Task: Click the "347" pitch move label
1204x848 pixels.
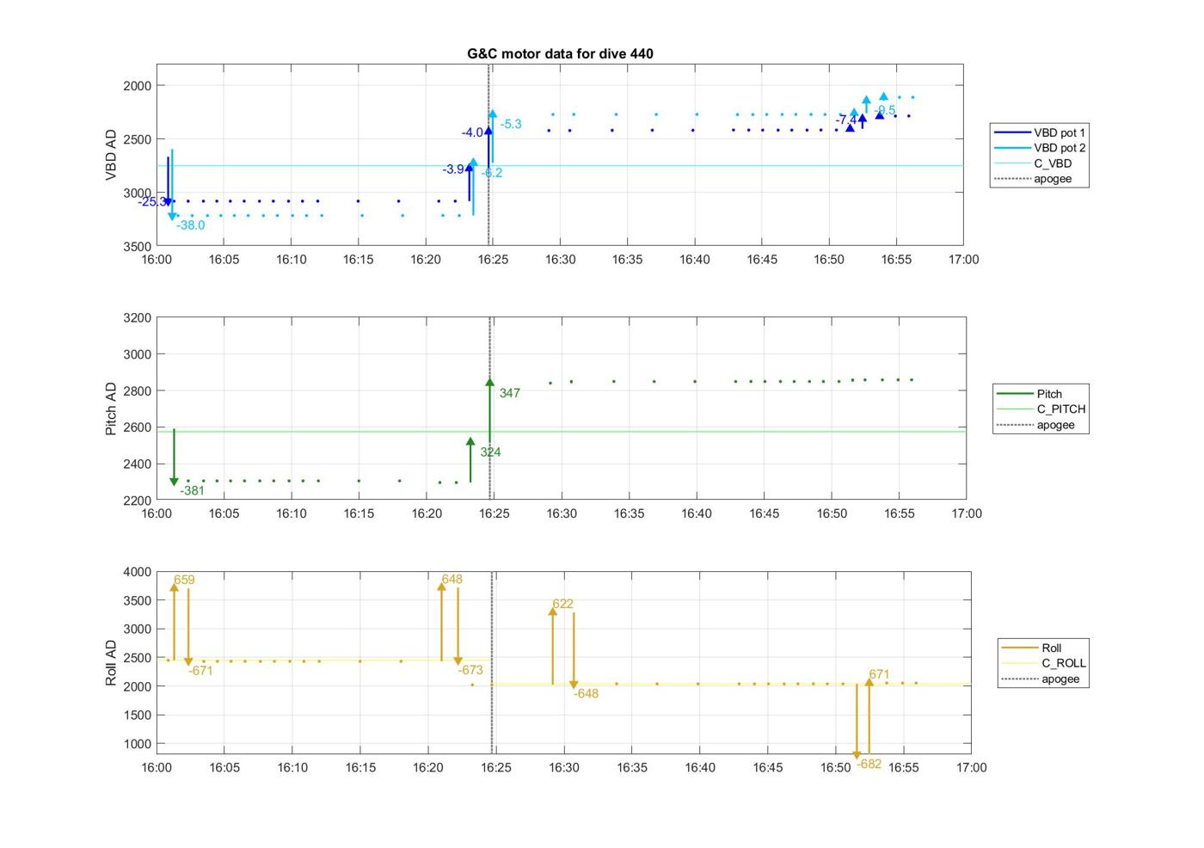Action: [x=510, y=393]
